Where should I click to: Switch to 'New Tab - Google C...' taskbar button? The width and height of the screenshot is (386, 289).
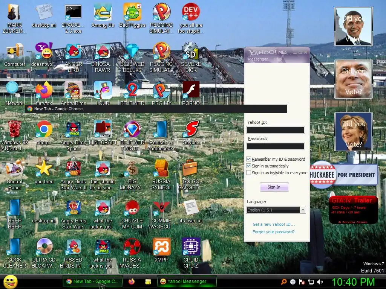93,281
